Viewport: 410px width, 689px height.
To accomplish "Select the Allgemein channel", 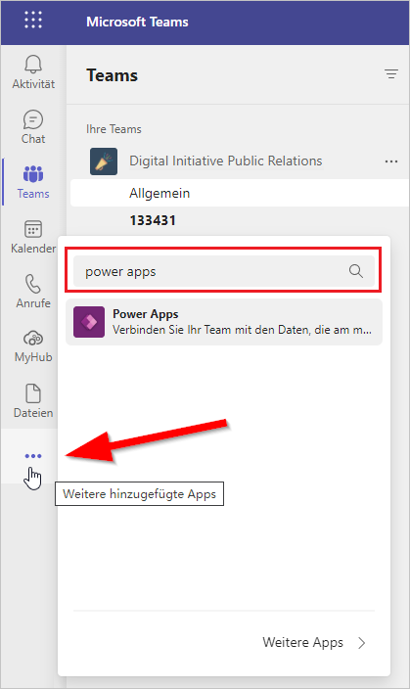I will [x=240, y=193].
